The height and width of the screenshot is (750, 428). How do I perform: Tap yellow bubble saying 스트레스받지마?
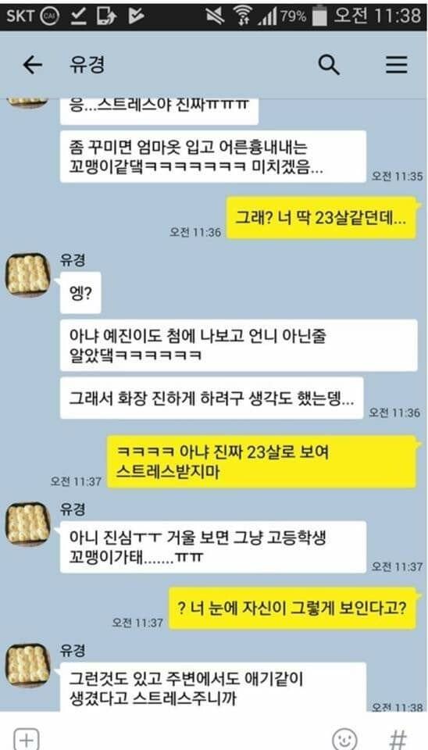tap(262, 462)
